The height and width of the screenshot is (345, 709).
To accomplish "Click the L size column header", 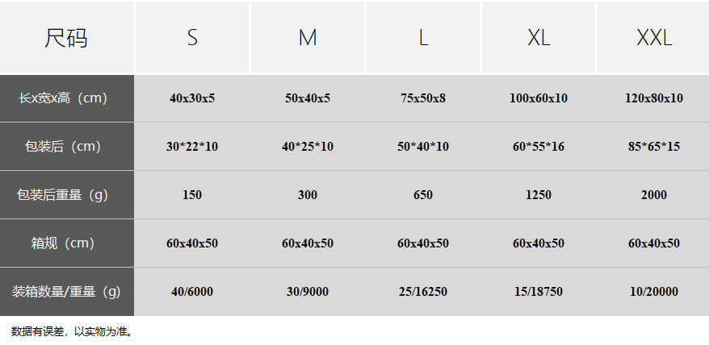I will tap(423, 38).
